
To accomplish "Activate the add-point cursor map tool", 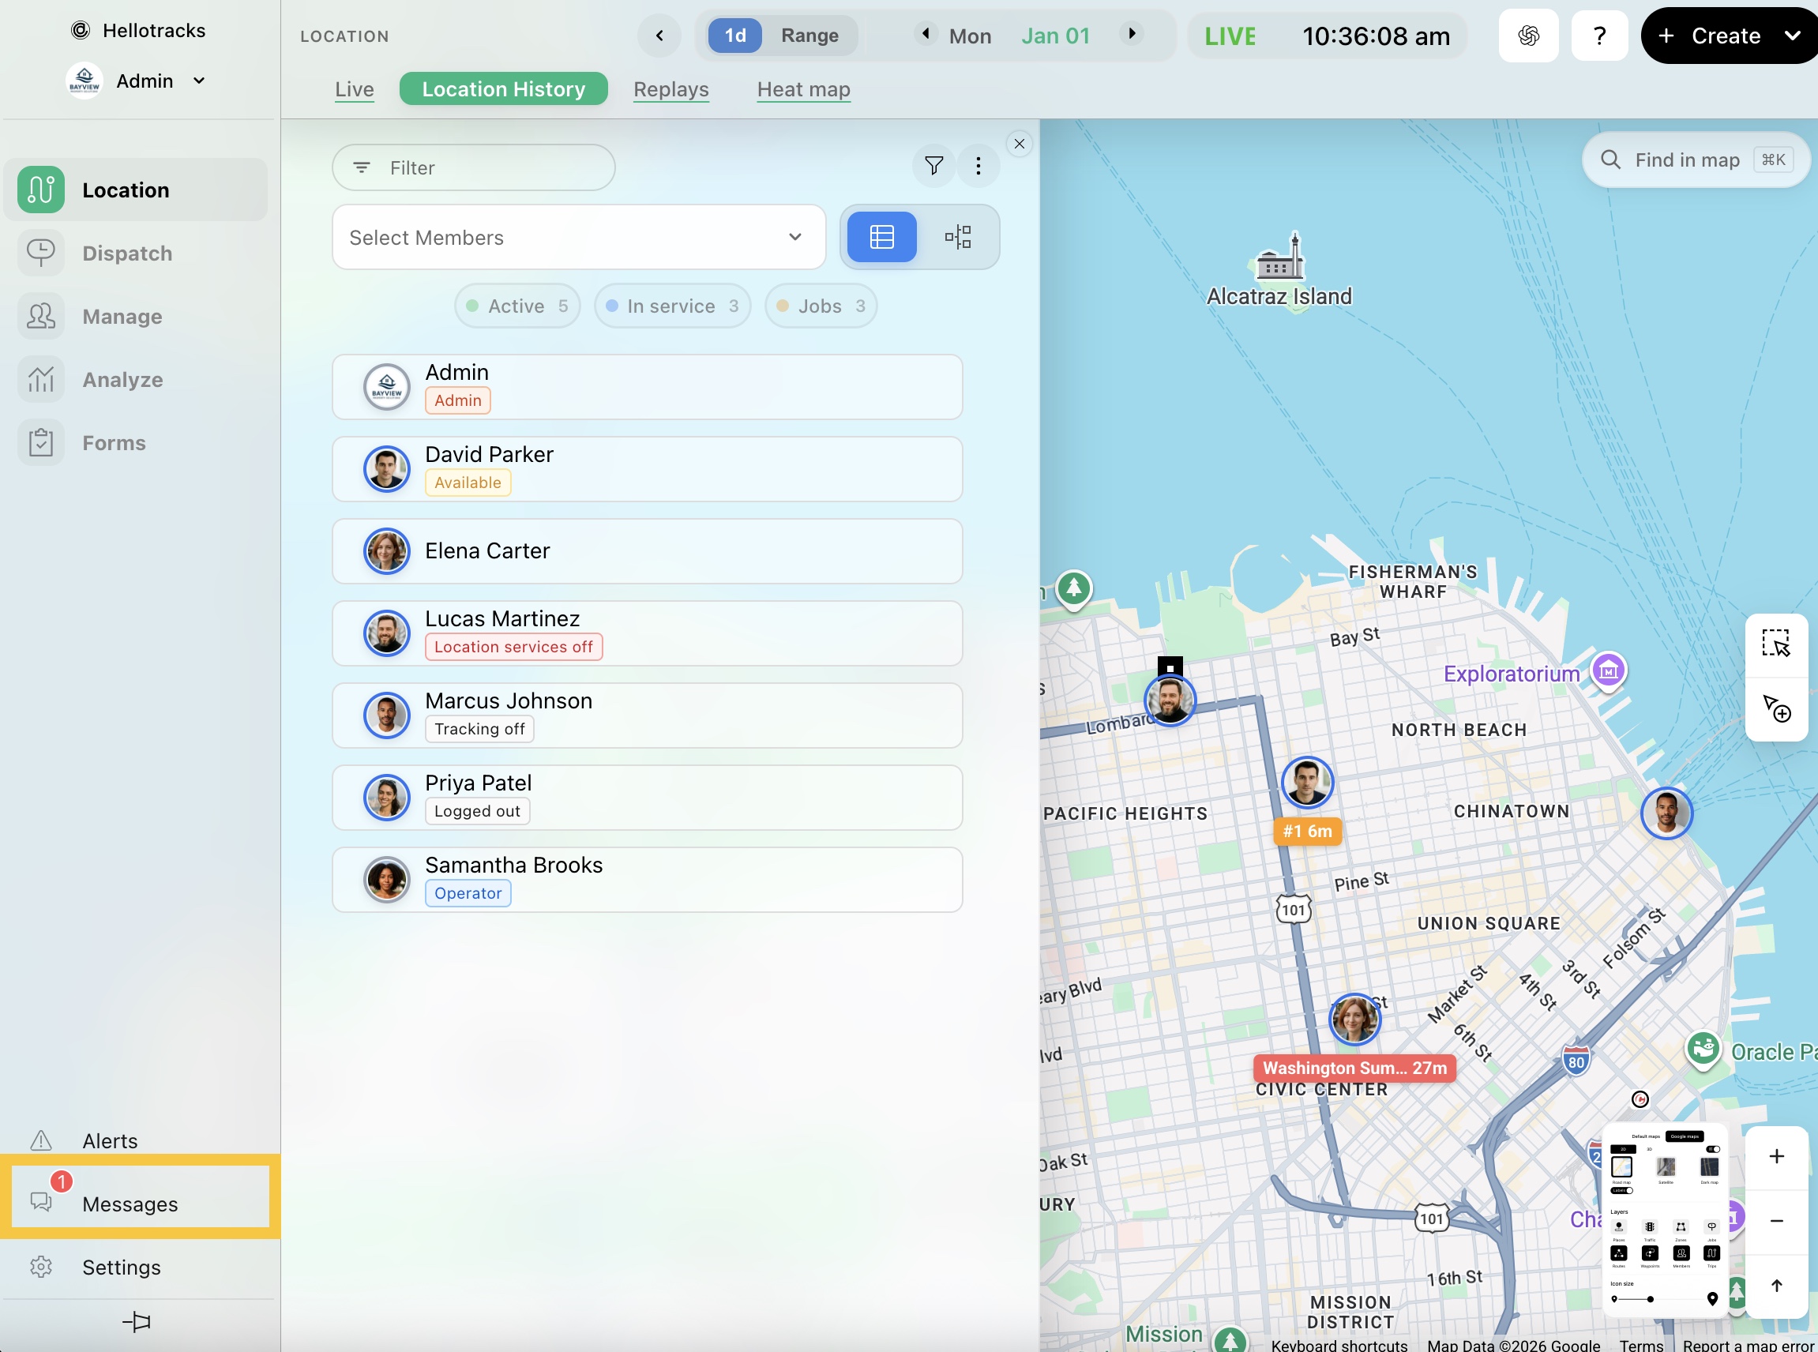I will point(1776,708).
